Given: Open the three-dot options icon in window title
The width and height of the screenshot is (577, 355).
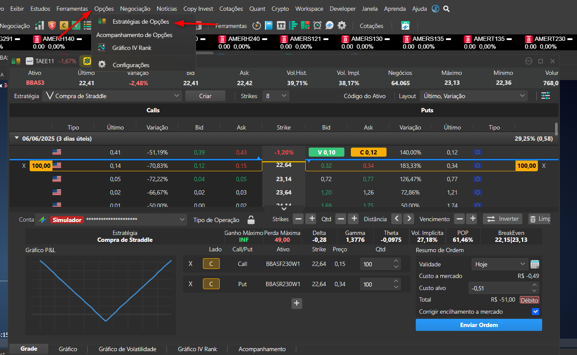Looking at the screenshot, I should pos(529,61).
